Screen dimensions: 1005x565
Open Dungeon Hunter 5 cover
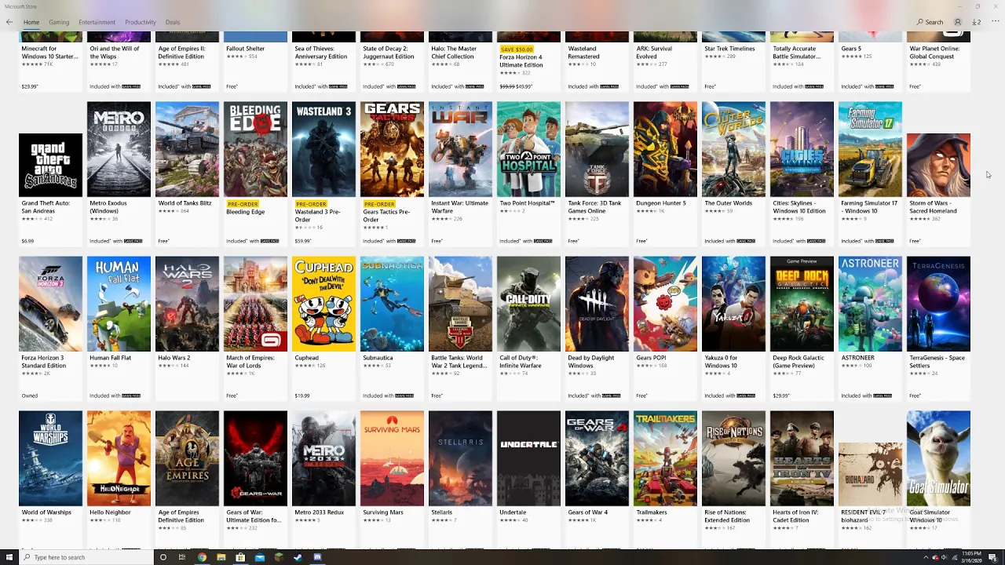pos(665,149)
